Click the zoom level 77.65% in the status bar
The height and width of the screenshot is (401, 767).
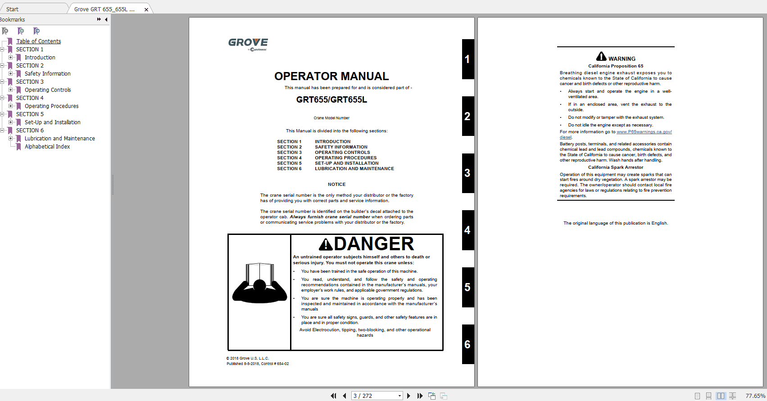755,396
